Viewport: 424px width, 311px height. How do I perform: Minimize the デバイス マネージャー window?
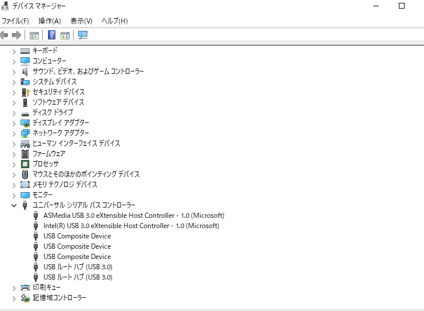click(x=376, y=6)
